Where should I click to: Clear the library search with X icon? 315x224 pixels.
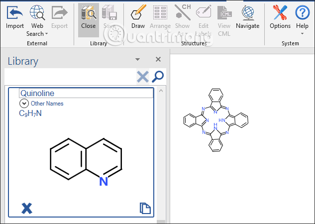(143, 77)
